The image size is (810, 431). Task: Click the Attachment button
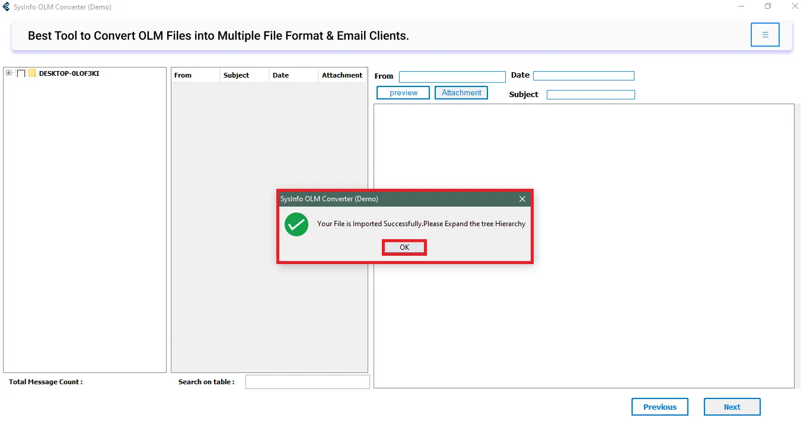pyautogui.click(x=461, y=93)
